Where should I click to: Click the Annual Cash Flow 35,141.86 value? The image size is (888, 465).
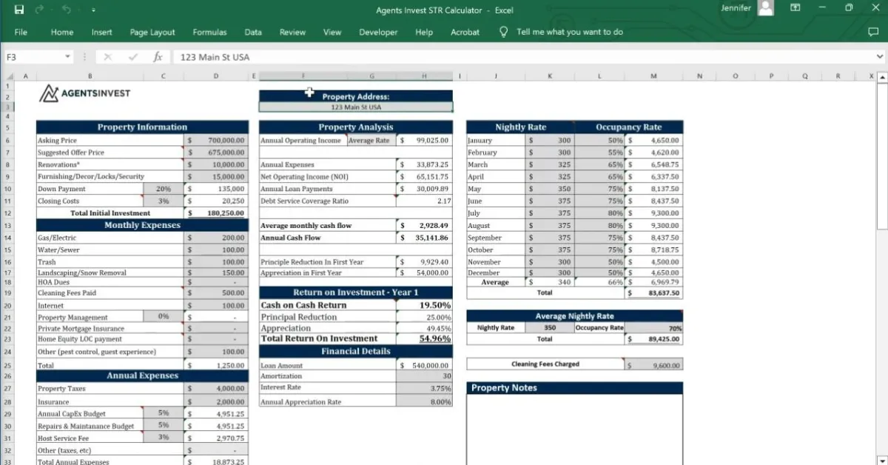(424, 238)
